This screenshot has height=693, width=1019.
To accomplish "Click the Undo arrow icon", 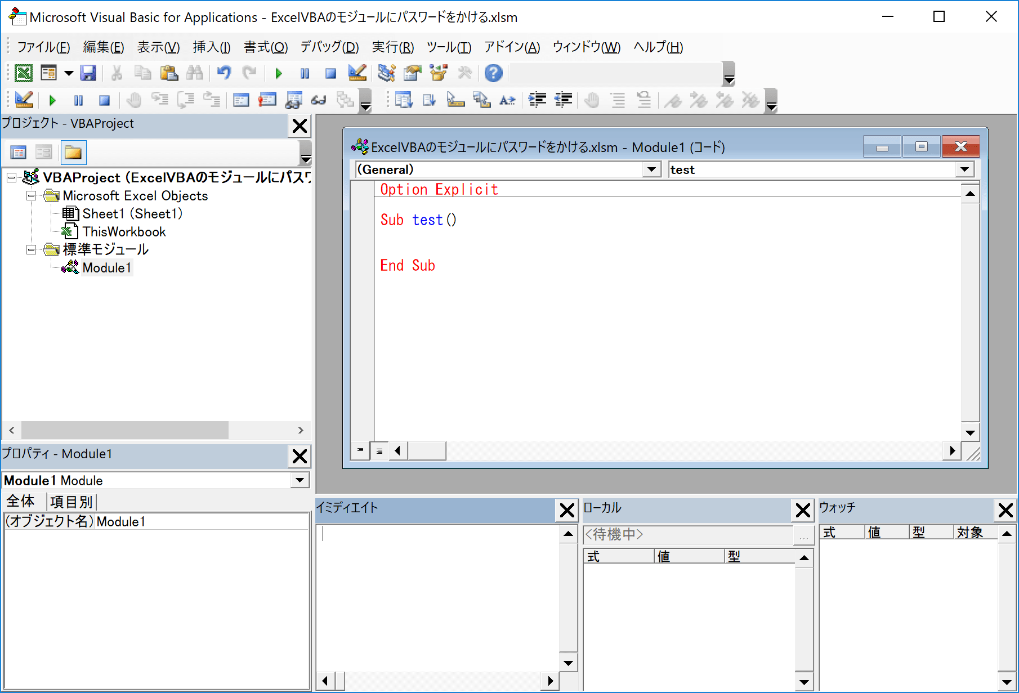I will [x=224, y=73].
